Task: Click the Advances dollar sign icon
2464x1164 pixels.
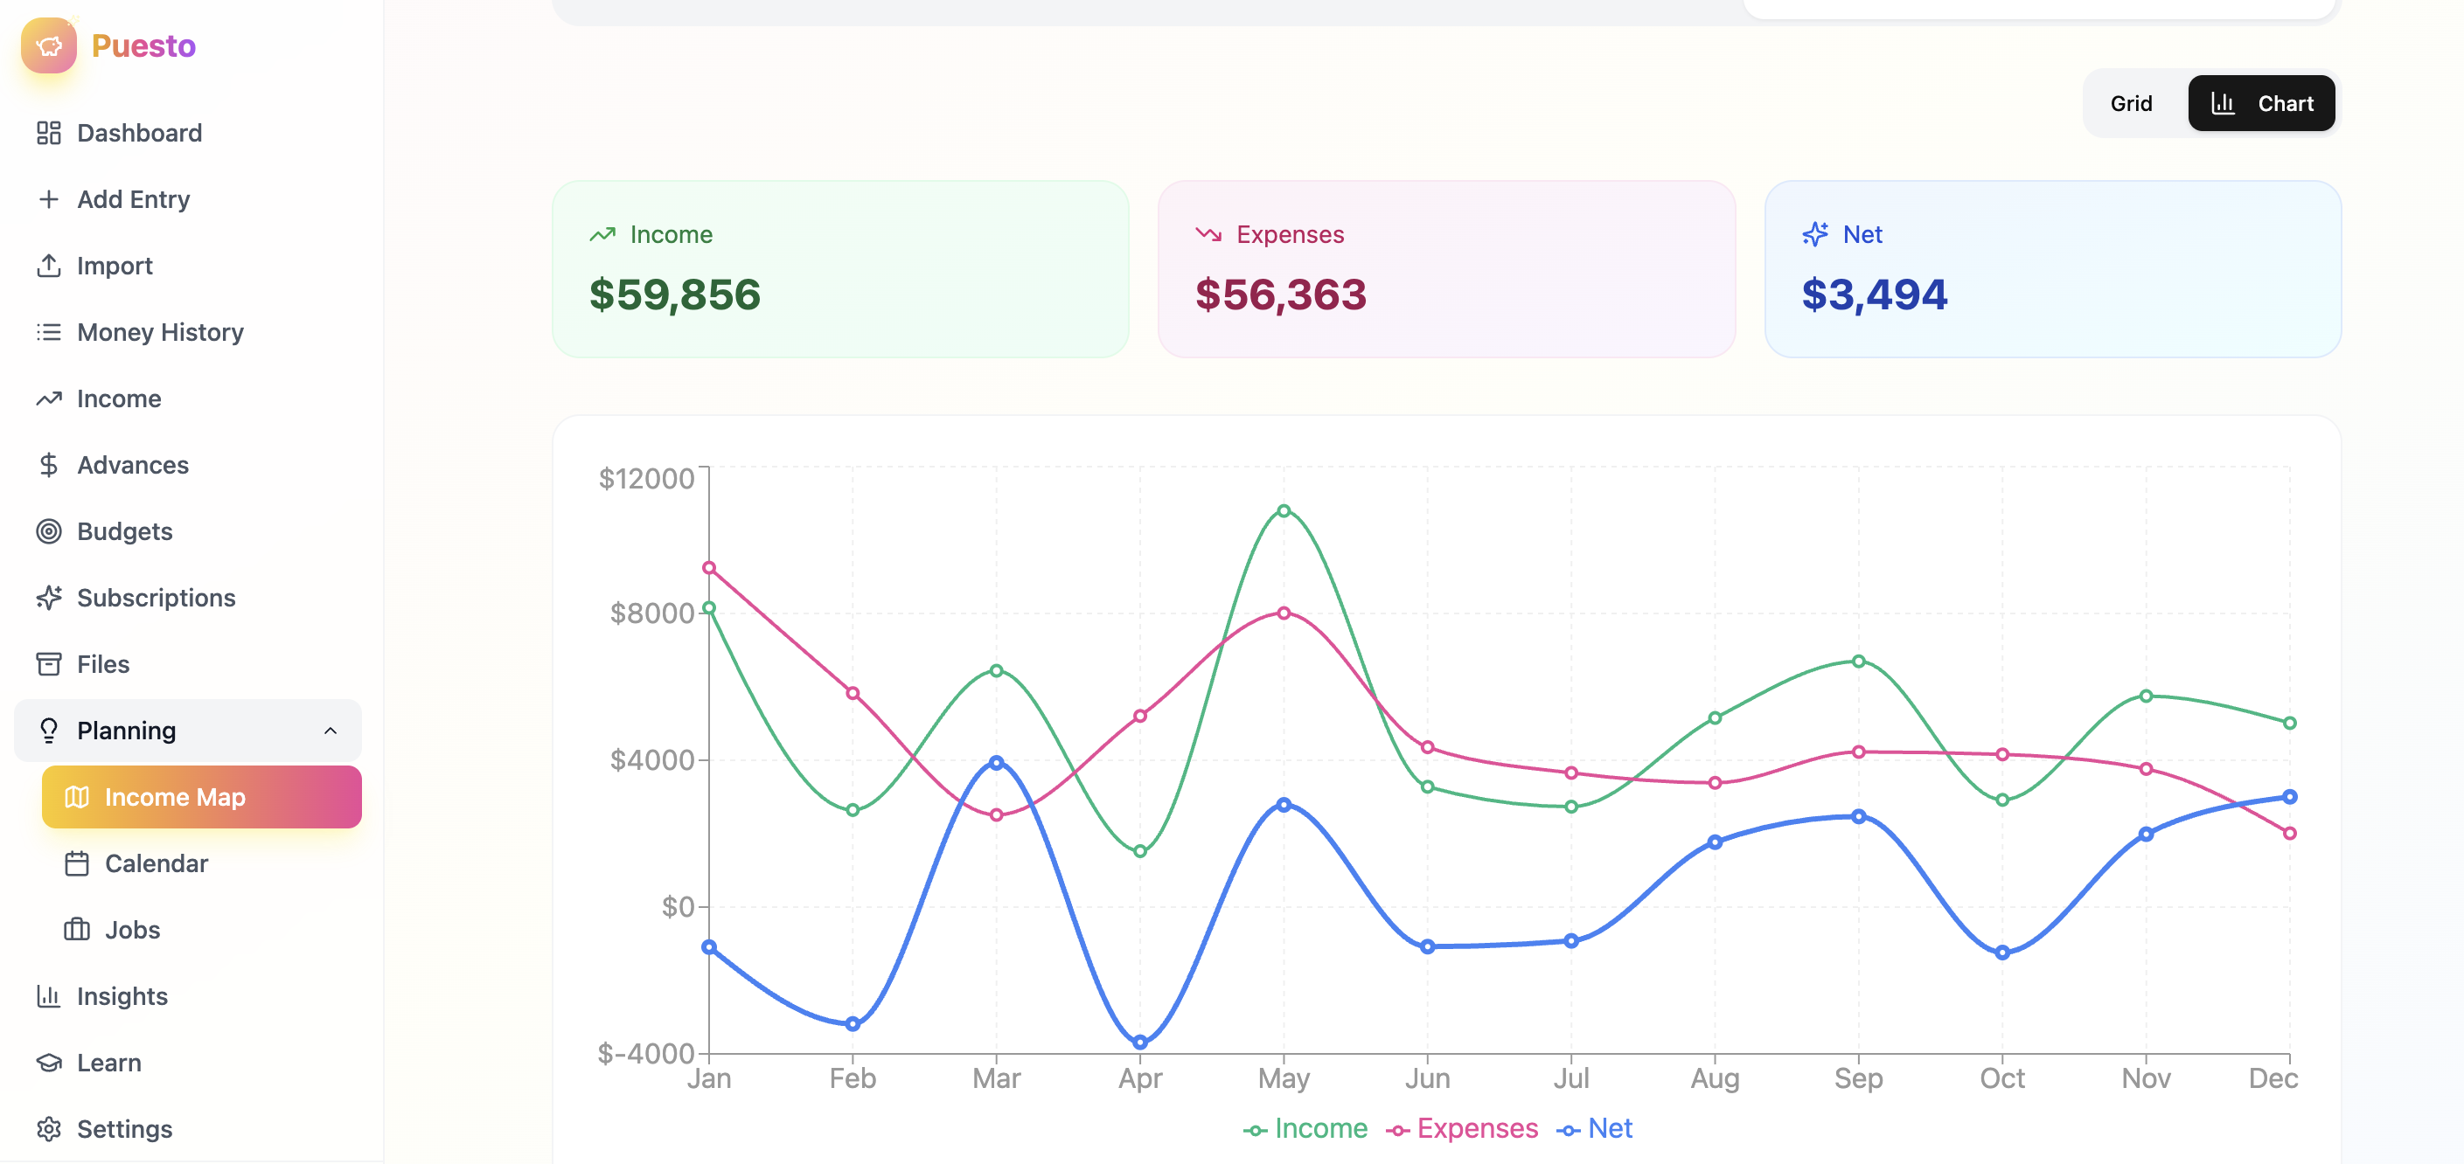Action: (x=48, y=466)
